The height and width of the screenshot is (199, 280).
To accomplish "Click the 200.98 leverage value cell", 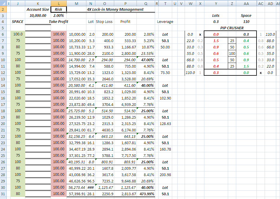I will coord(165,175).
